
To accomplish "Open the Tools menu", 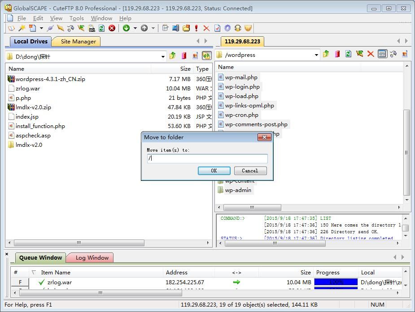I will click(76, 18).
